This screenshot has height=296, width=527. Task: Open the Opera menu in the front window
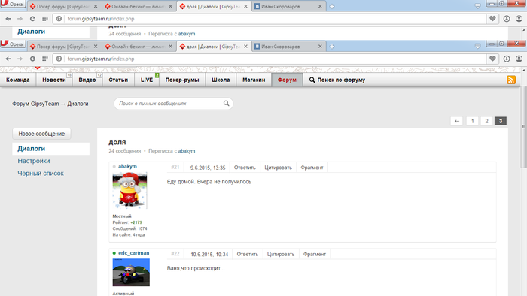tap(13, 44)
